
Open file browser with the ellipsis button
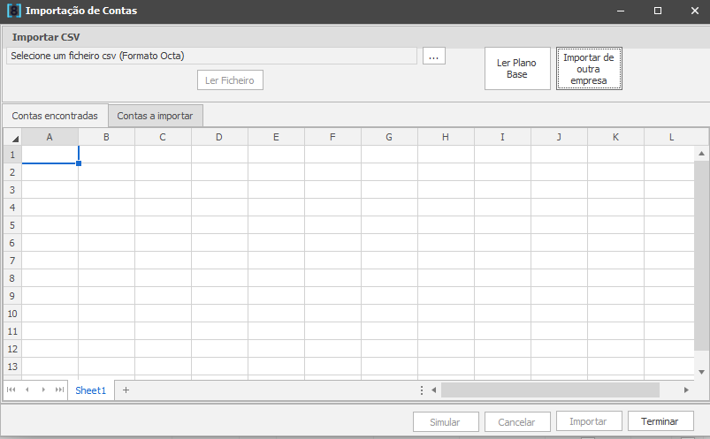coord(433,56)
